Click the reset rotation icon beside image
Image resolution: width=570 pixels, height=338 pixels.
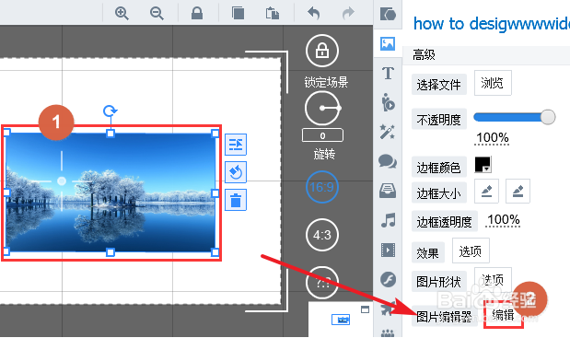tap(236, 172)
